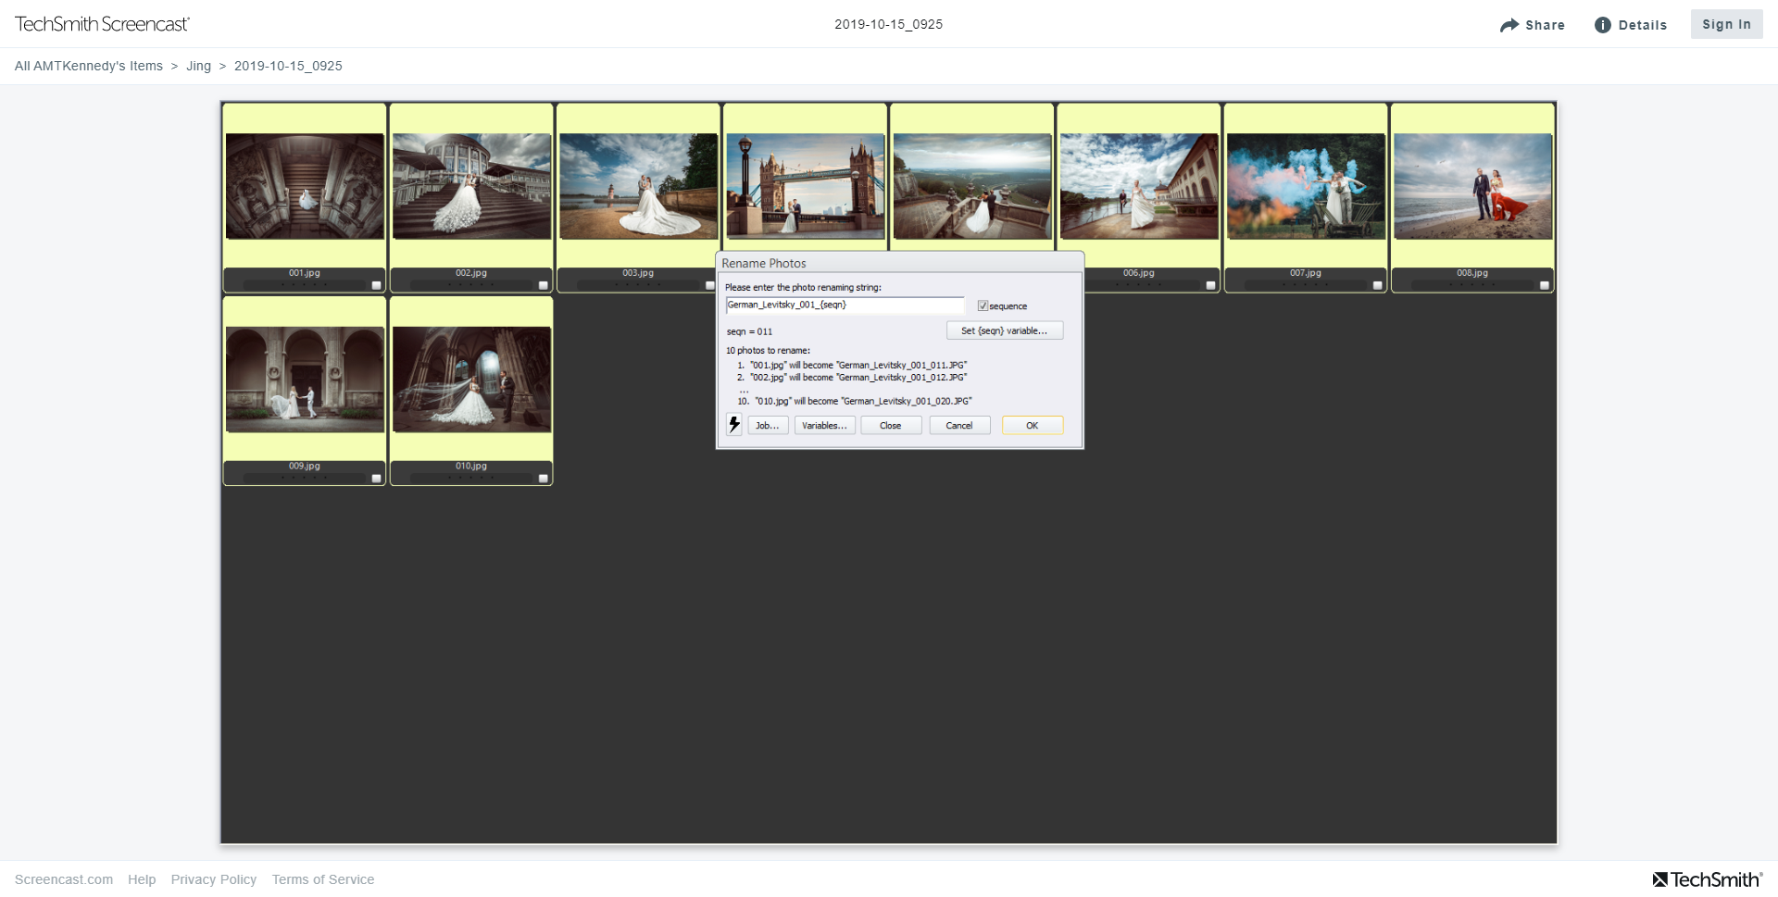This screenshot has width=1778, height=897.
Task: Open the Job... button menu
Action: pyautogui.click(x=768, y=425)
